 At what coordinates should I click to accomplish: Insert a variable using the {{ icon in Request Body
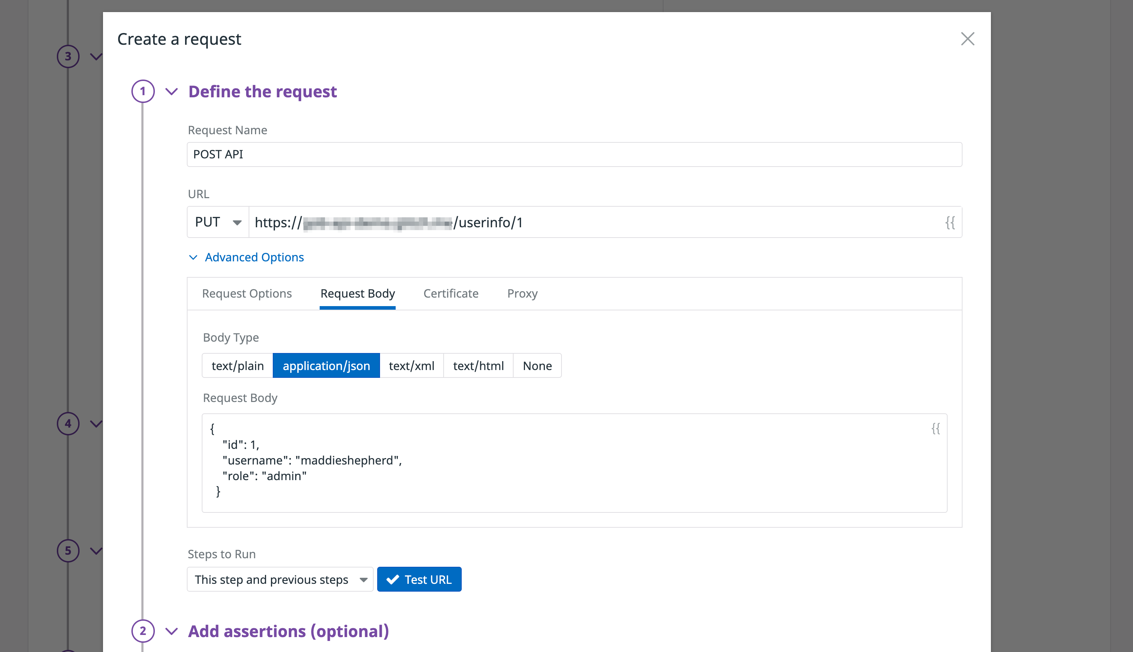[x=935, y=429]
